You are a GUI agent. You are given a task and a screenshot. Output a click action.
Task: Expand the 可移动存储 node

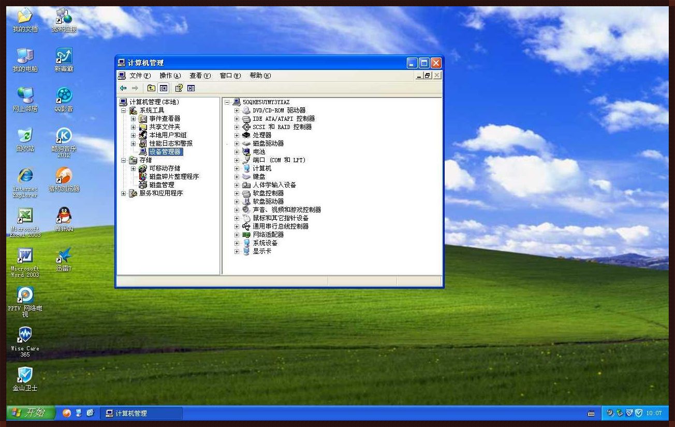tap(133, 168)
